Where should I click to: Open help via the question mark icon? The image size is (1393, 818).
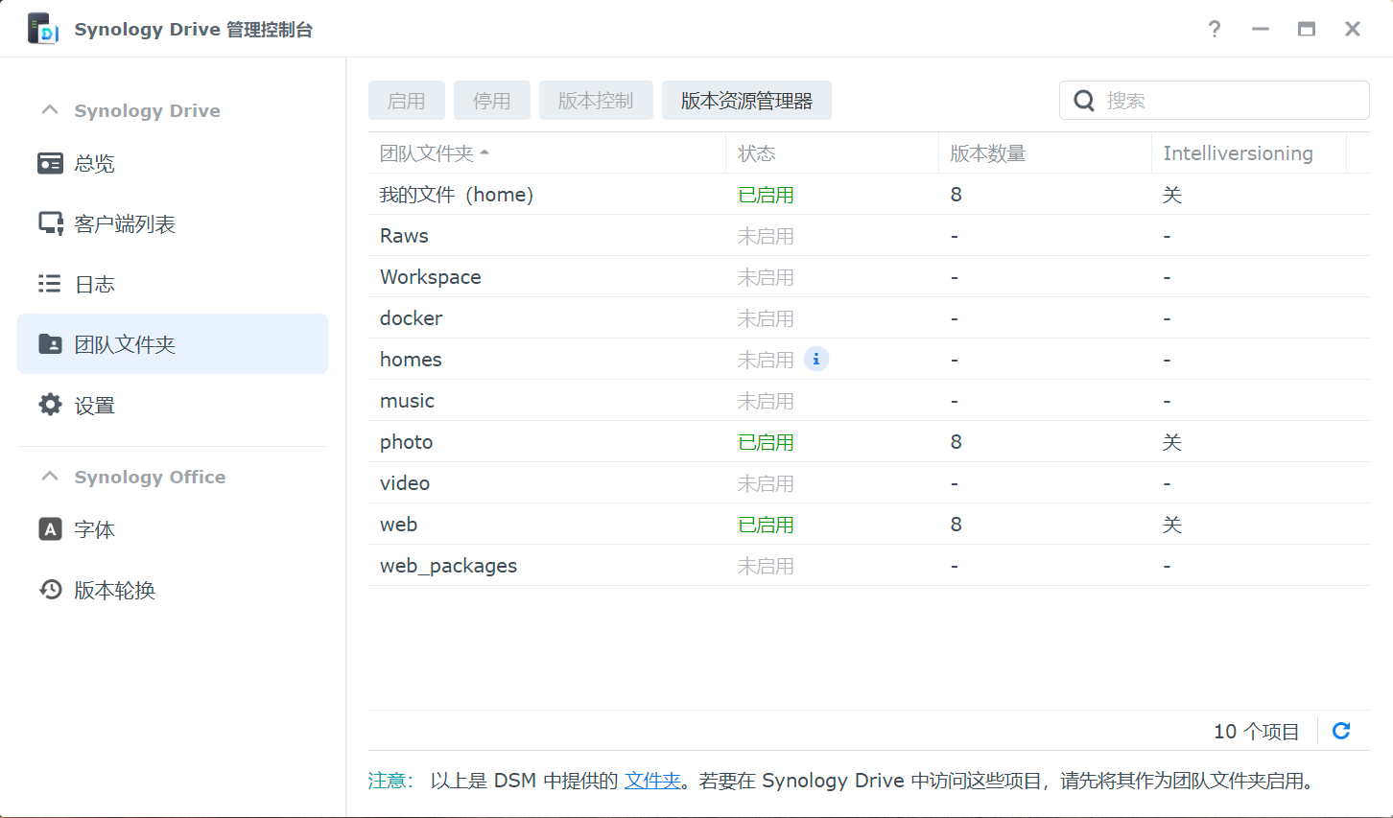click(1215, 29)
